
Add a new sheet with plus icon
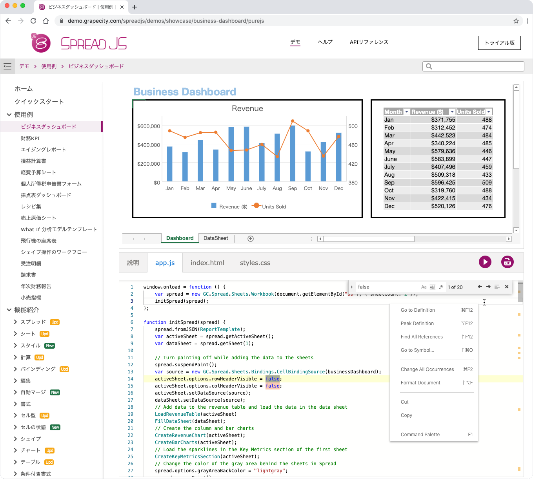tap(251, 239)
